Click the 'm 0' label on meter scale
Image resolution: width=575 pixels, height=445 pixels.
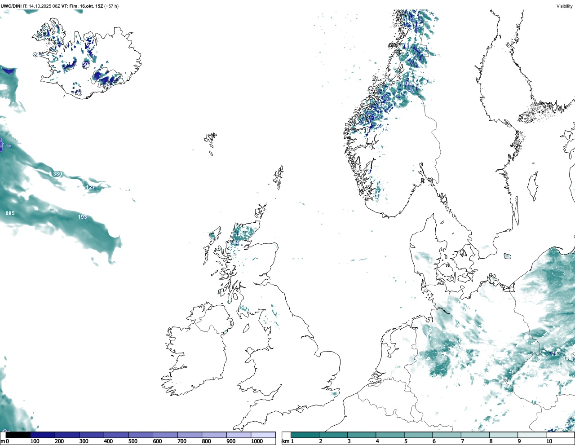[4, 441]
